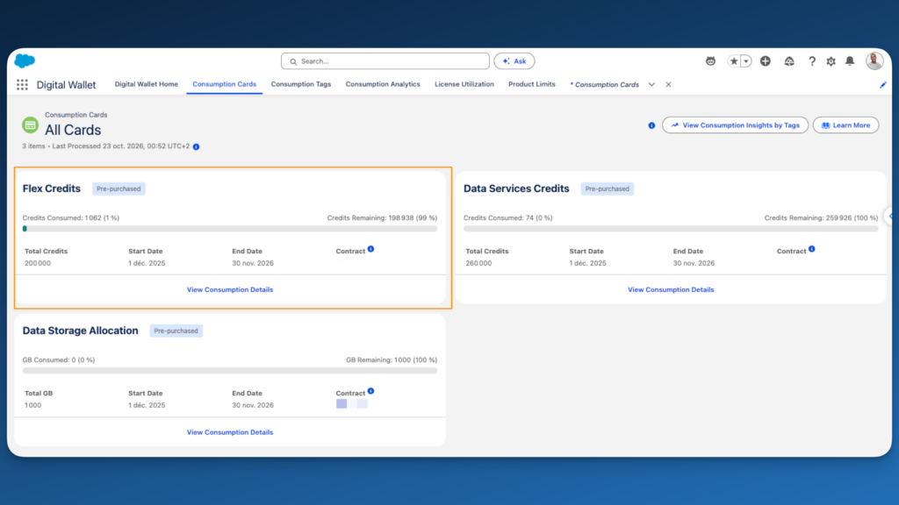Image resolution: width=899 pixels, height=505 pixels.
Task: Click View Consumption Insights by Tags
Action: (735, 125)
